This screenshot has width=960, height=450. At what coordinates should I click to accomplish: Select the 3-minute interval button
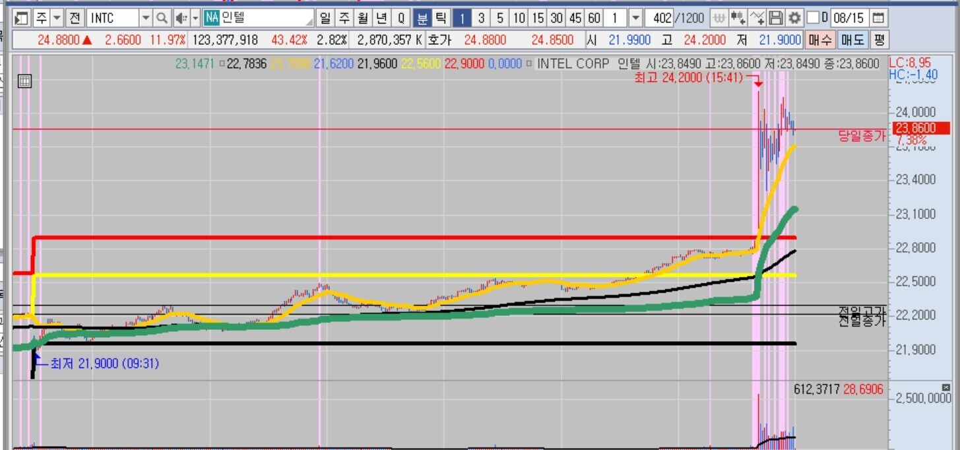pos(482,17)
